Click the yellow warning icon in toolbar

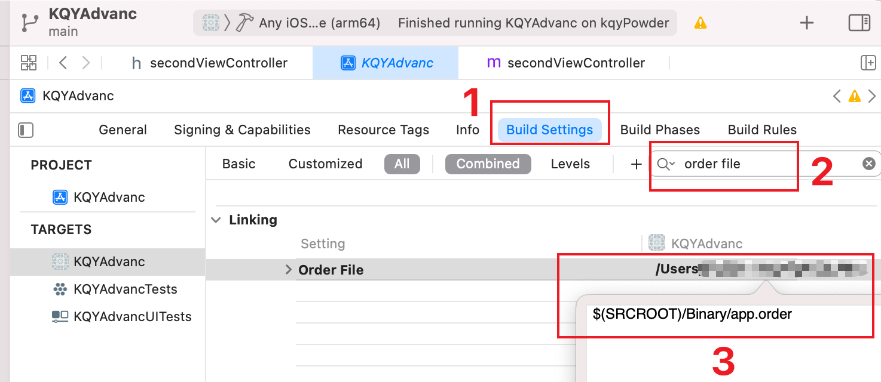point(700,23)
